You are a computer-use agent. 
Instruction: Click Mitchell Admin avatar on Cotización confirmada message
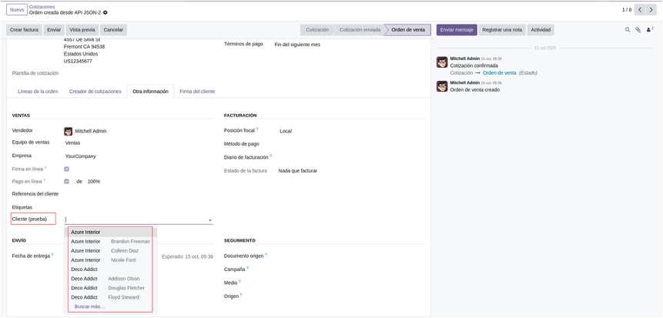point(442,62)
